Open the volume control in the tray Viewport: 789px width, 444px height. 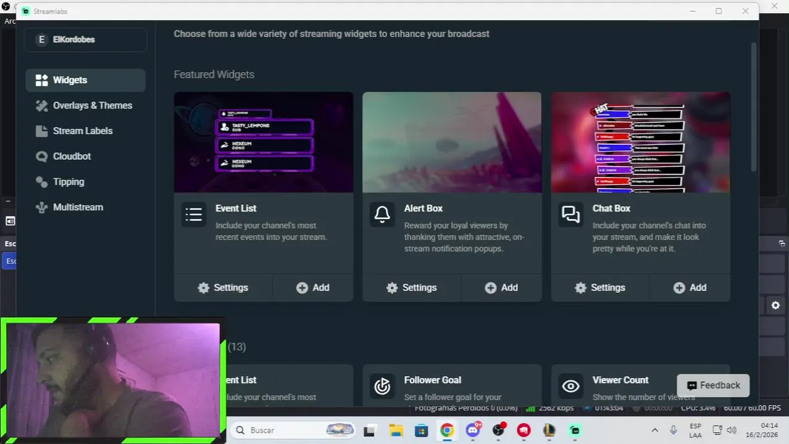tap(732, 430)
